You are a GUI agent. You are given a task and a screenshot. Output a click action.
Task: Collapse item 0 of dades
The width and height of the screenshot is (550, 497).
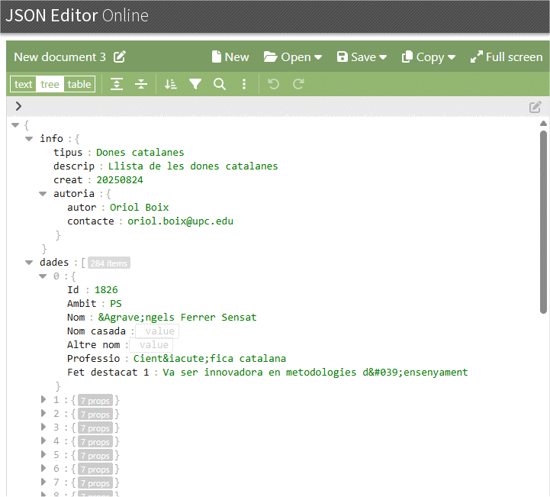click(x=43, y=276)
